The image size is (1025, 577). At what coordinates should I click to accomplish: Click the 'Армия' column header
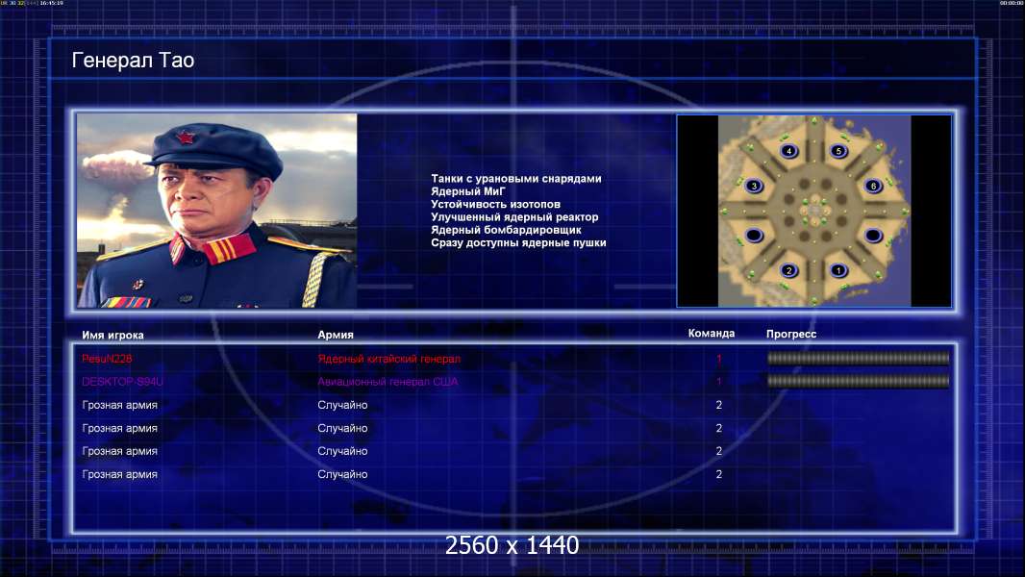(336, 335)
